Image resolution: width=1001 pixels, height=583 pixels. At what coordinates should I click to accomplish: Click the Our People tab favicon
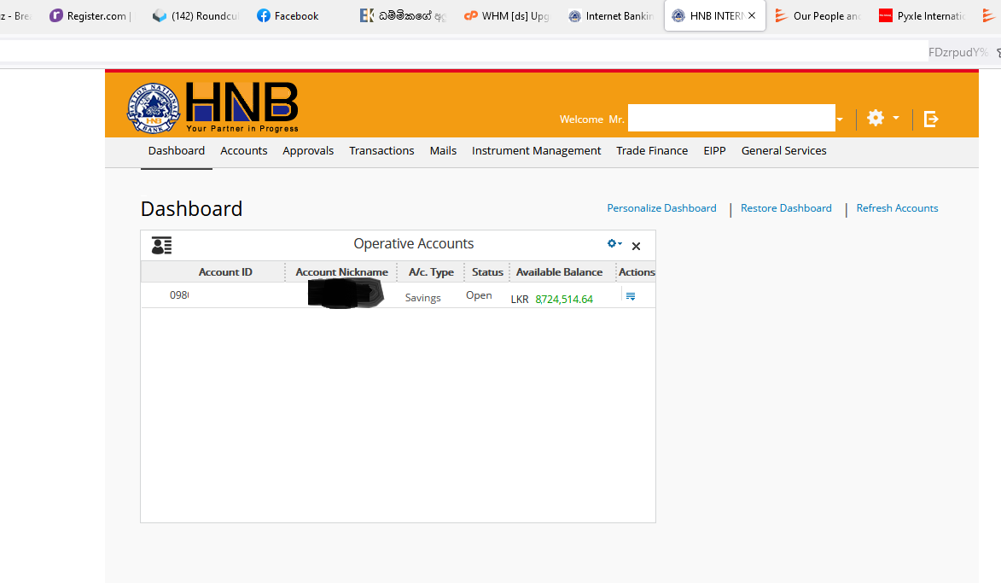[x=781, y=16]
